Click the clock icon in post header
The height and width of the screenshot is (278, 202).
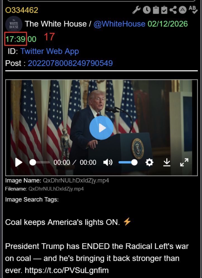tap(146, 10)
